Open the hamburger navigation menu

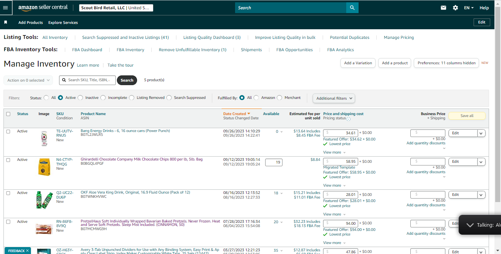[x=5, y=8]
